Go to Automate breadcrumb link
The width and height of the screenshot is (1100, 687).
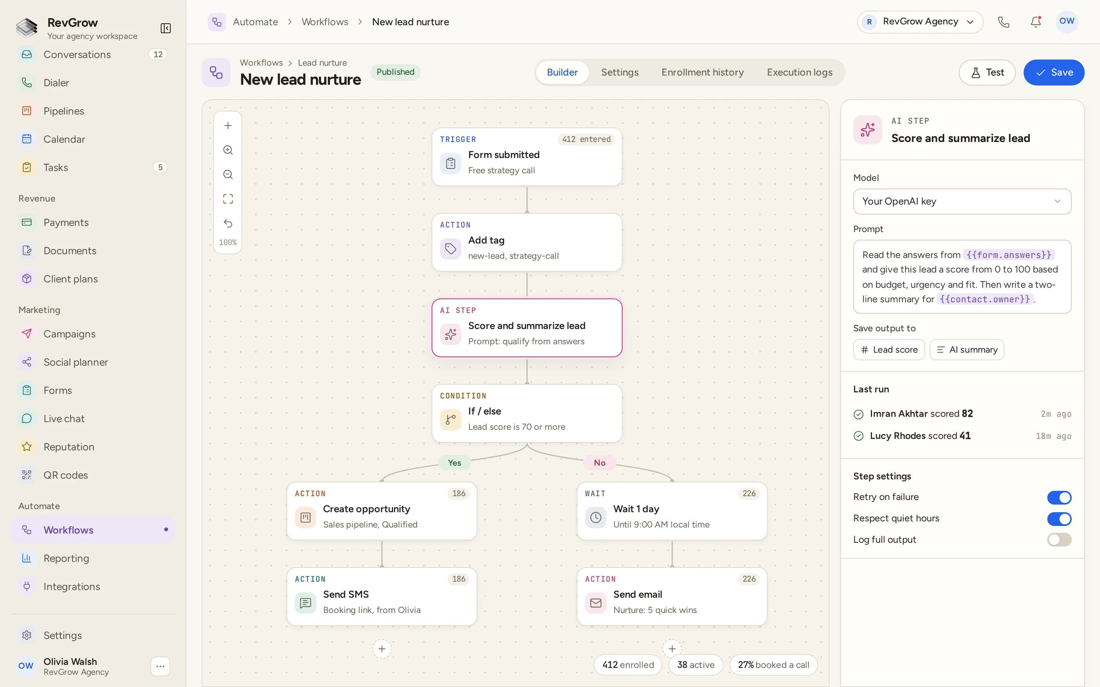[x=255, y=22]
